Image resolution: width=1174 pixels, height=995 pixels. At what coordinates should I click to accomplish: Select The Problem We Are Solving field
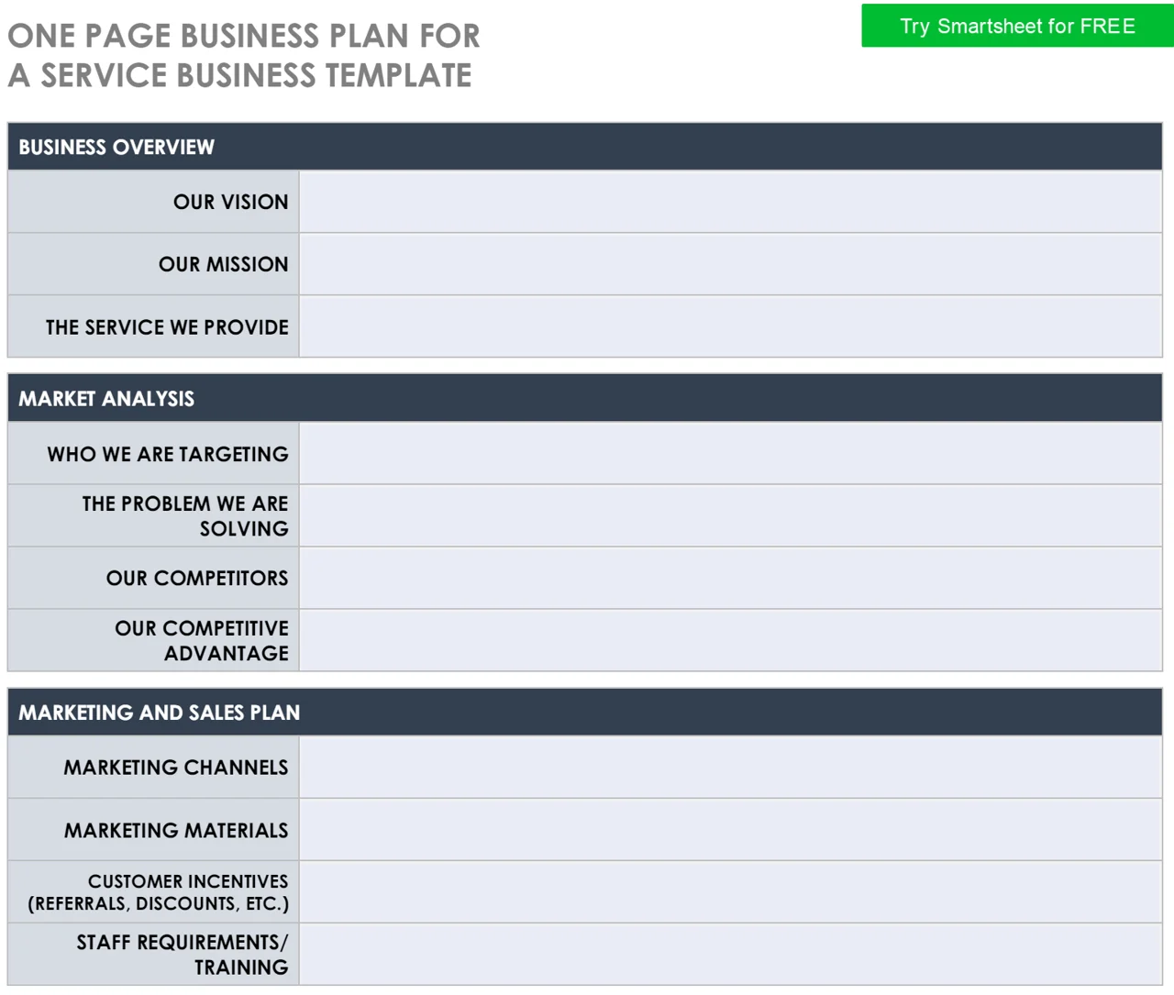[x=730, y=515]
